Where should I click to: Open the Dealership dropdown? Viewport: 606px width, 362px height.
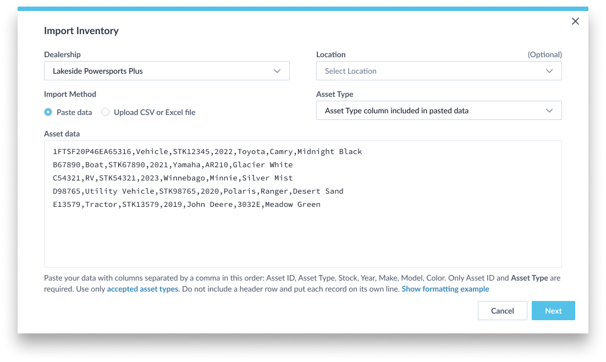(x=167, y=71)
